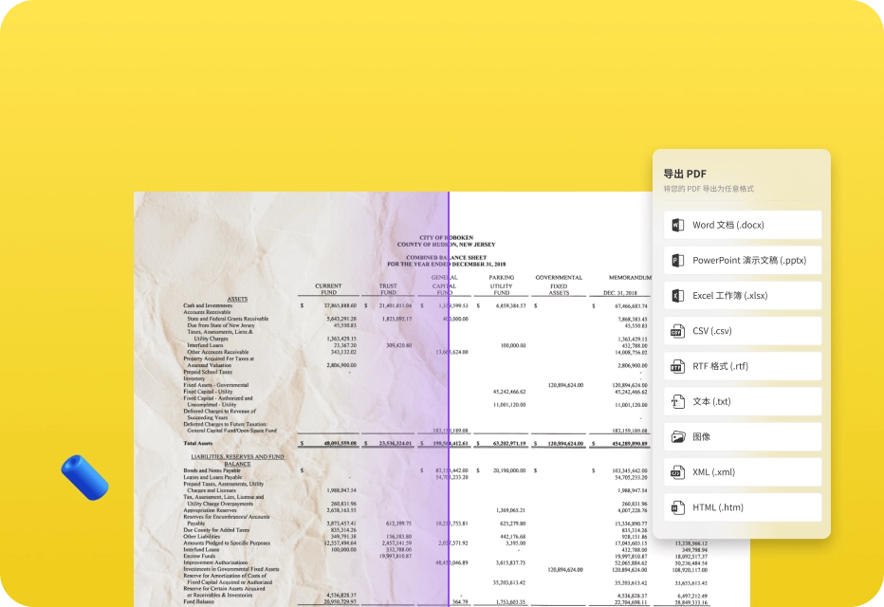Click the Cash and Investments row label
Viewport: 884px width, 607px height.
click(208, 305)
